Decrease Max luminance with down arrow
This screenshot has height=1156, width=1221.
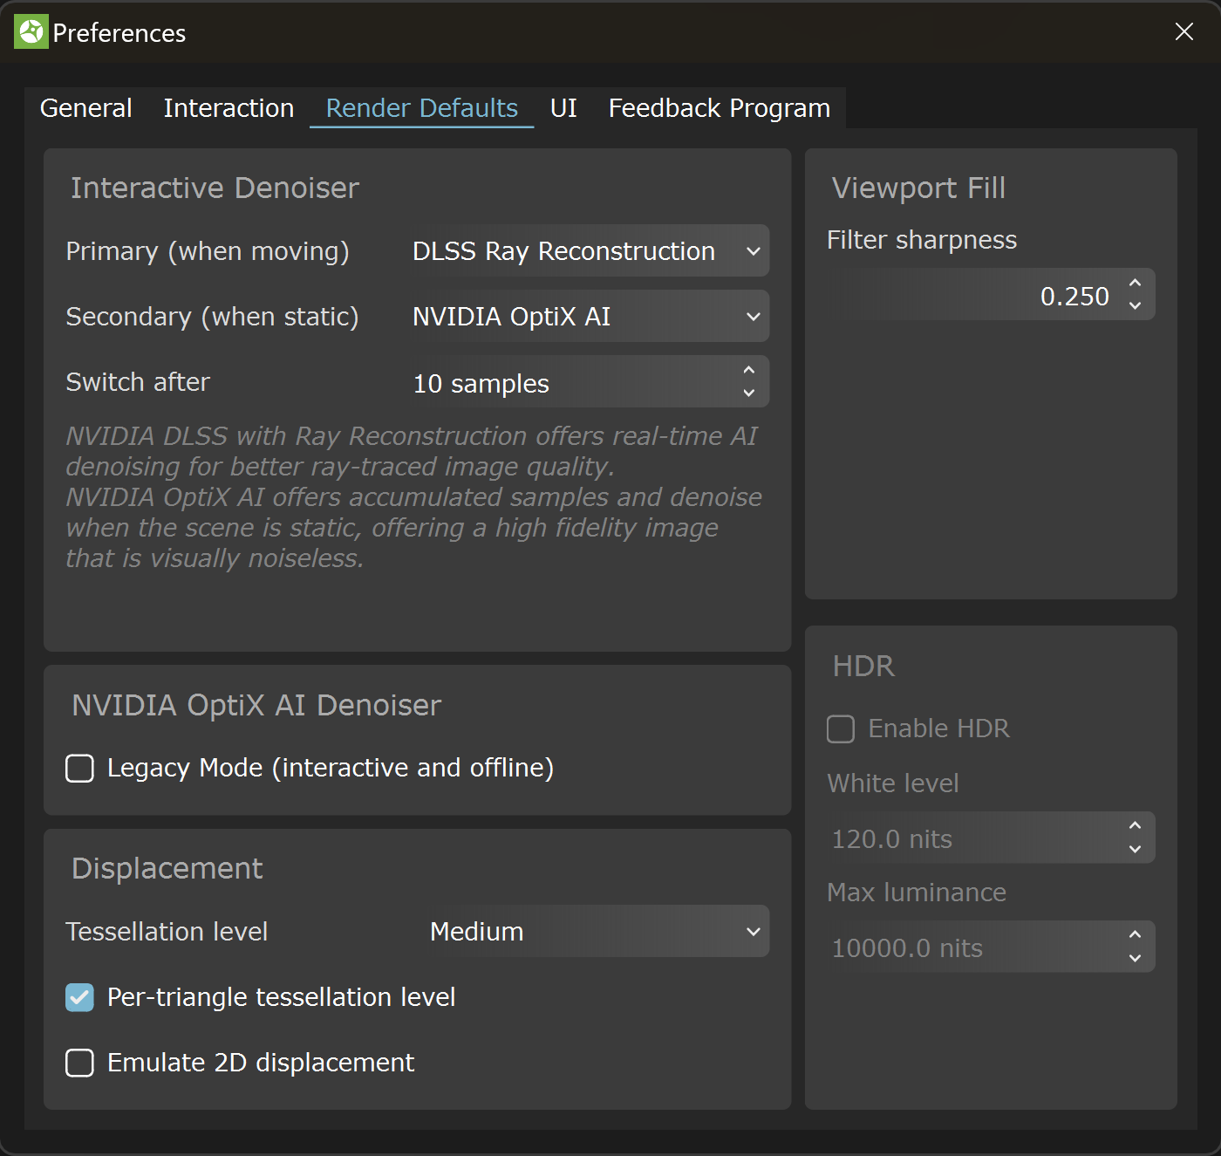pos(1135,958)
